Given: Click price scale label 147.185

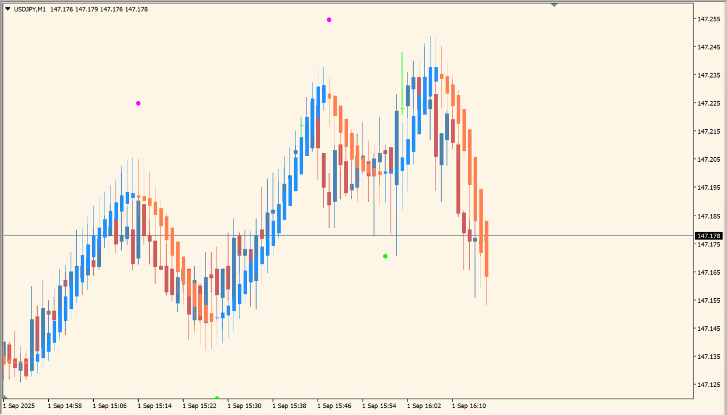Looking at the screenshot, I should coord(708,216).
